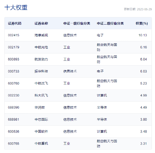Select stock name 振华科技
Screen dimensions: 155x153
41,71
